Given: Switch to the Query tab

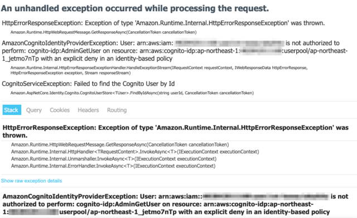Looking at the screenshot, I should coord(34,110).
